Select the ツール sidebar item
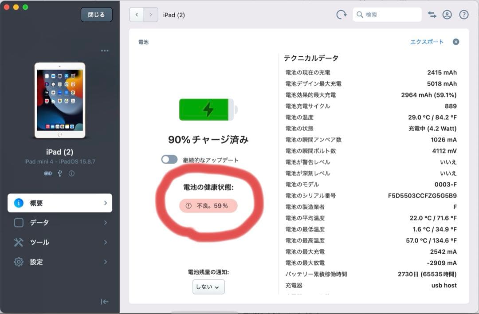479x314 pixels. click(x=60, y=242)
